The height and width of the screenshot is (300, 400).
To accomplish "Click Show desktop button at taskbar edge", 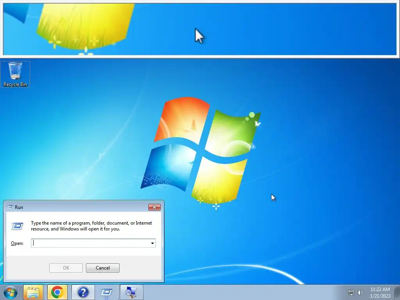I will pyautogui.click(x=397, y=292).
